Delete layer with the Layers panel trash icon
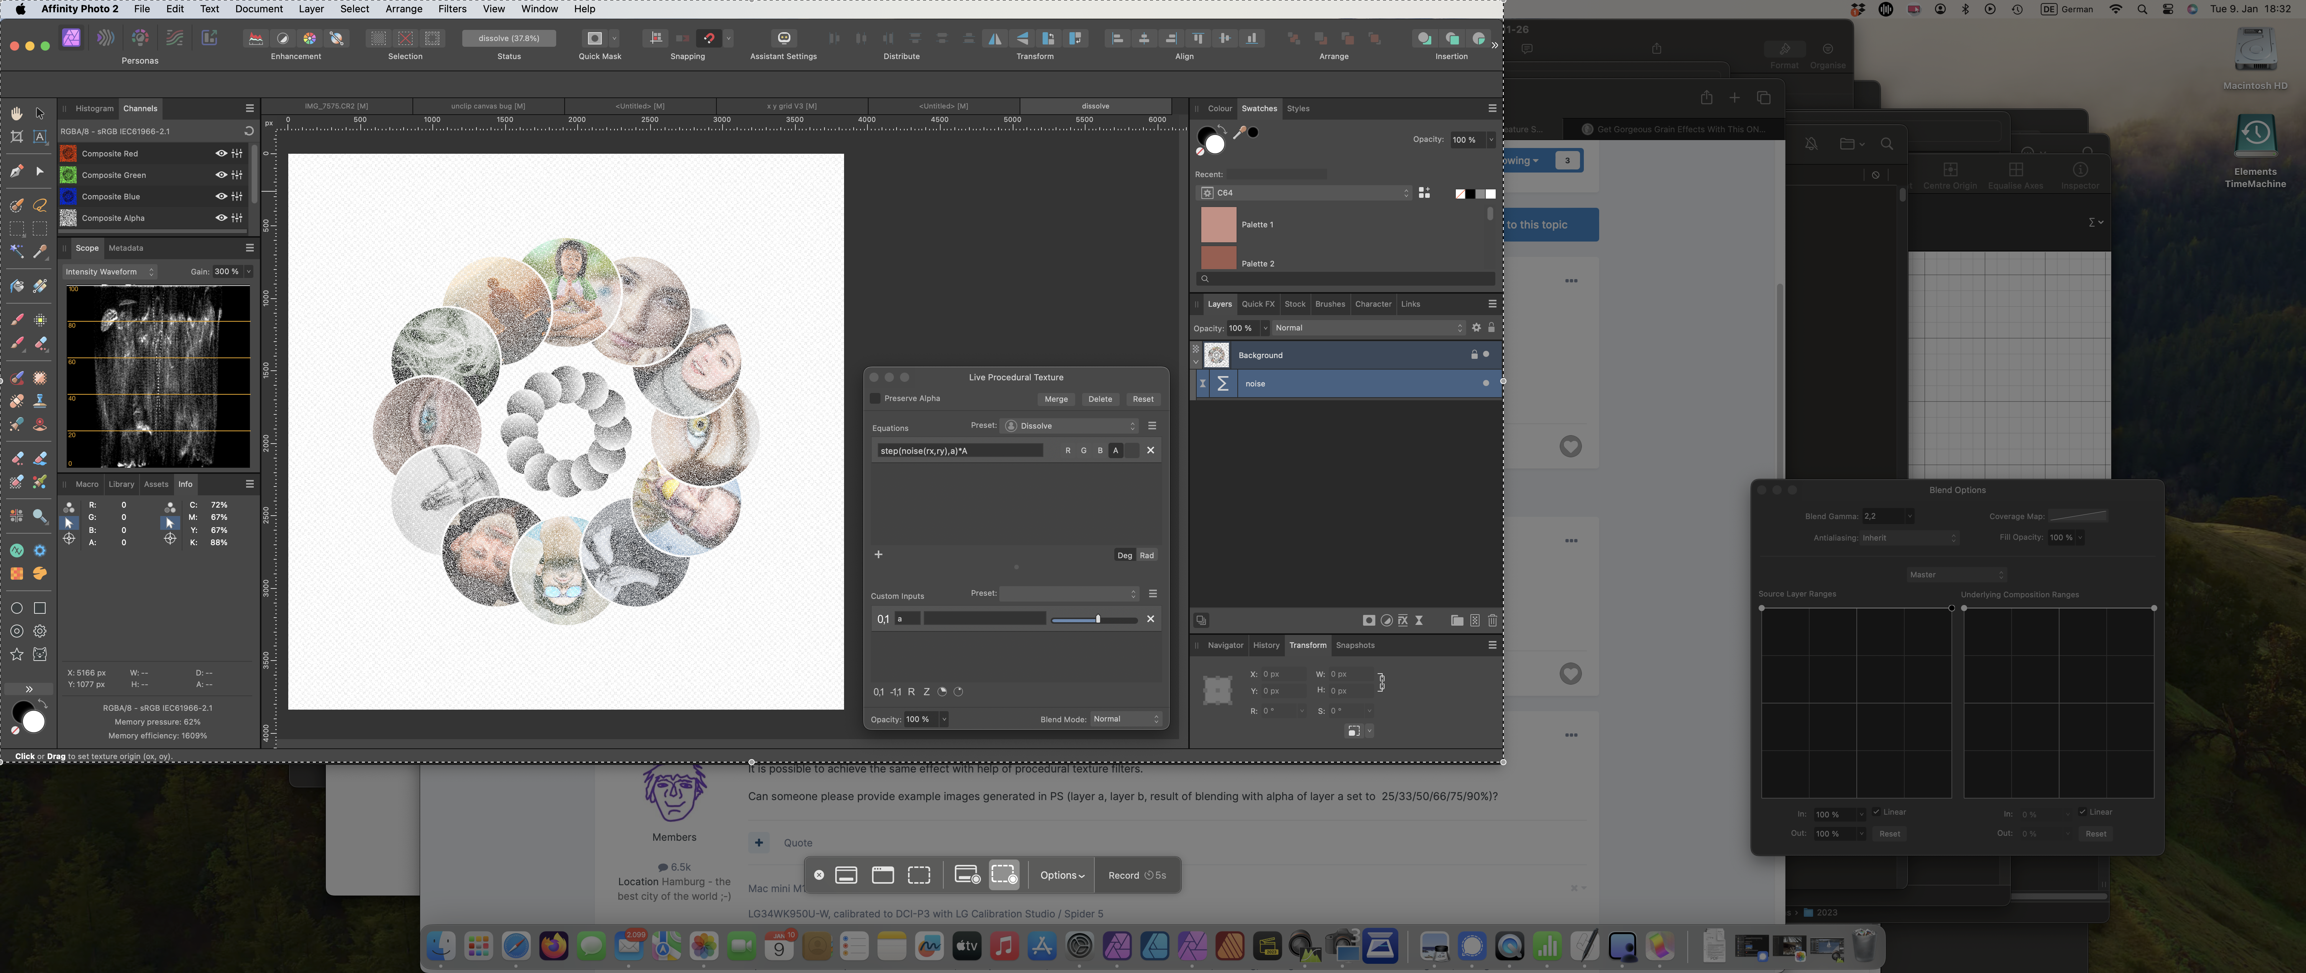 tap(1492, 620)
